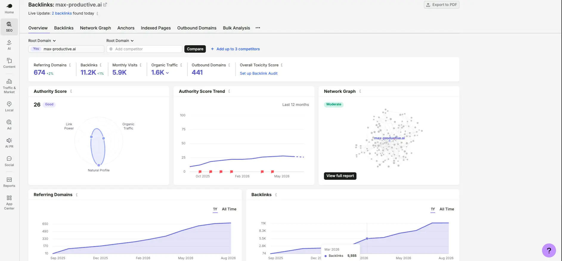This screenshot has width=562, height=261.
Task: Click View full report button
Action: tap(340, 176)
